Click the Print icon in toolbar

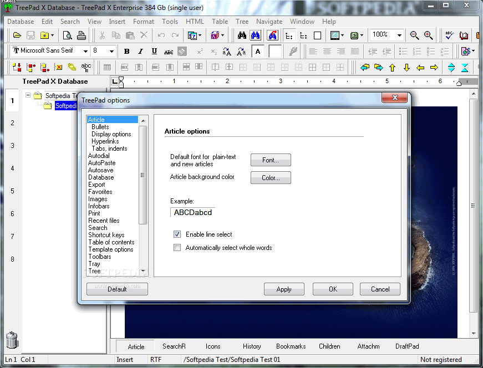point(82,35)
